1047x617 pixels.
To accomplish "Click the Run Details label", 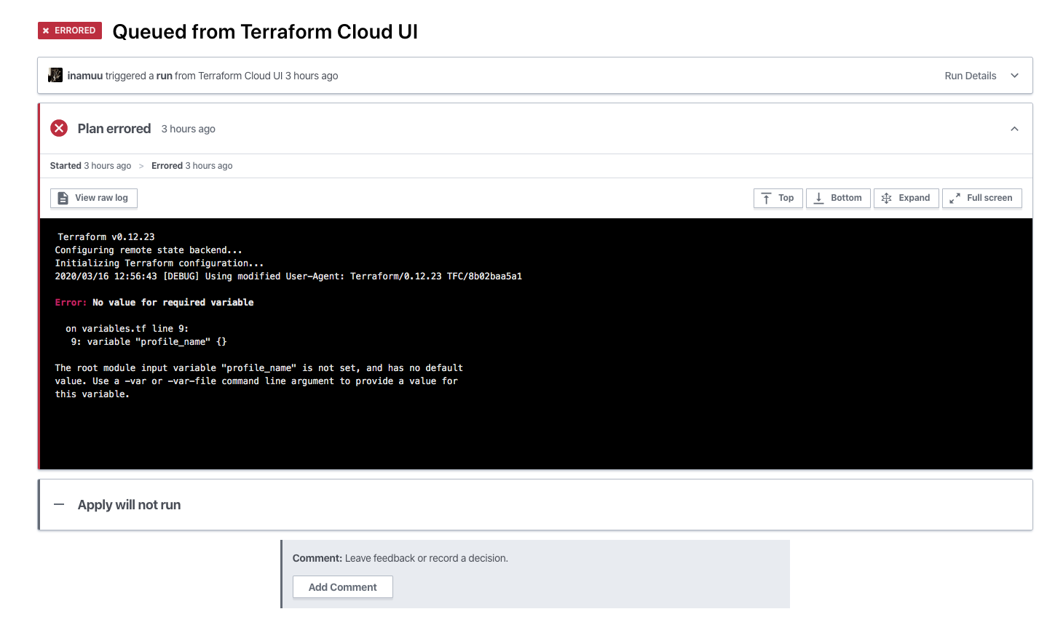I will [x=970, y=76].
